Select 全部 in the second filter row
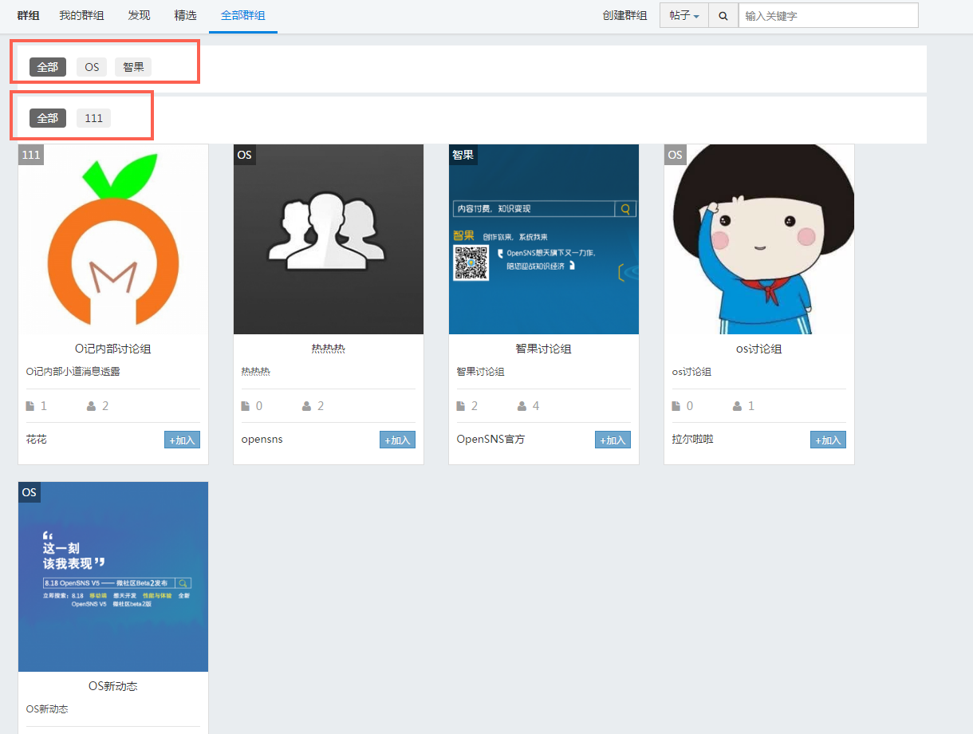Image resolution: width=973 pixels, height=734 pixels. point(48,118)
